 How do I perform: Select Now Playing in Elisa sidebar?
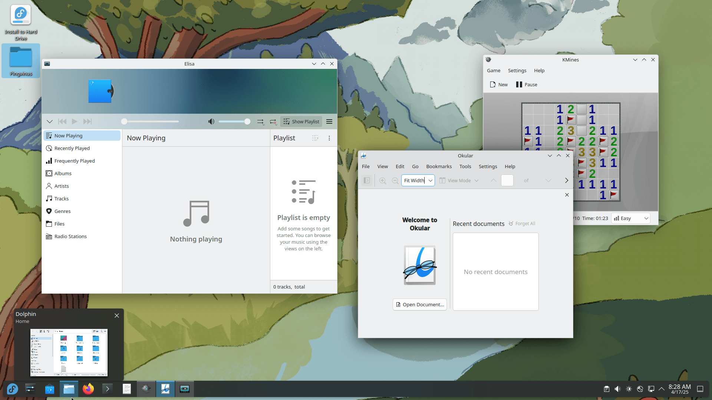tap(82, 136)
